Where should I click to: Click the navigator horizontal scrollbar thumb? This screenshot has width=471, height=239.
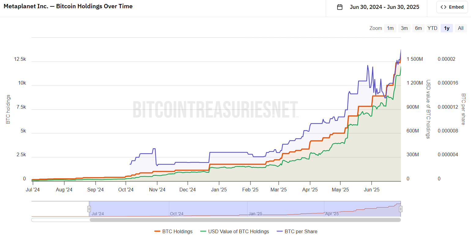(x=245, y=220)
